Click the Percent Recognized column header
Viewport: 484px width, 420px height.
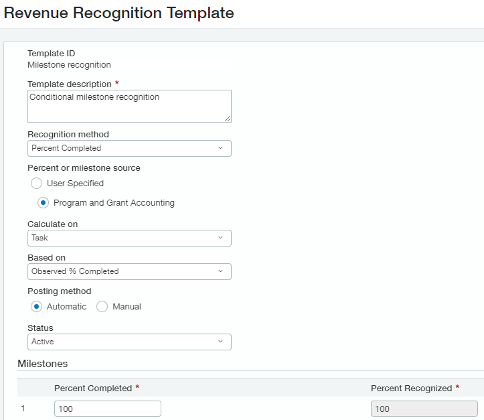[x=411, y=389]
